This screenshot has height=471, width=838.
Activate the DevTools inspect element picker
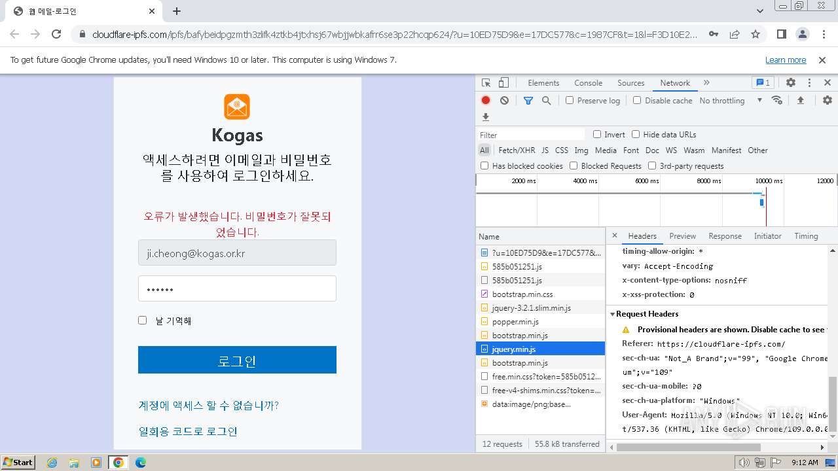pos(486,83)
